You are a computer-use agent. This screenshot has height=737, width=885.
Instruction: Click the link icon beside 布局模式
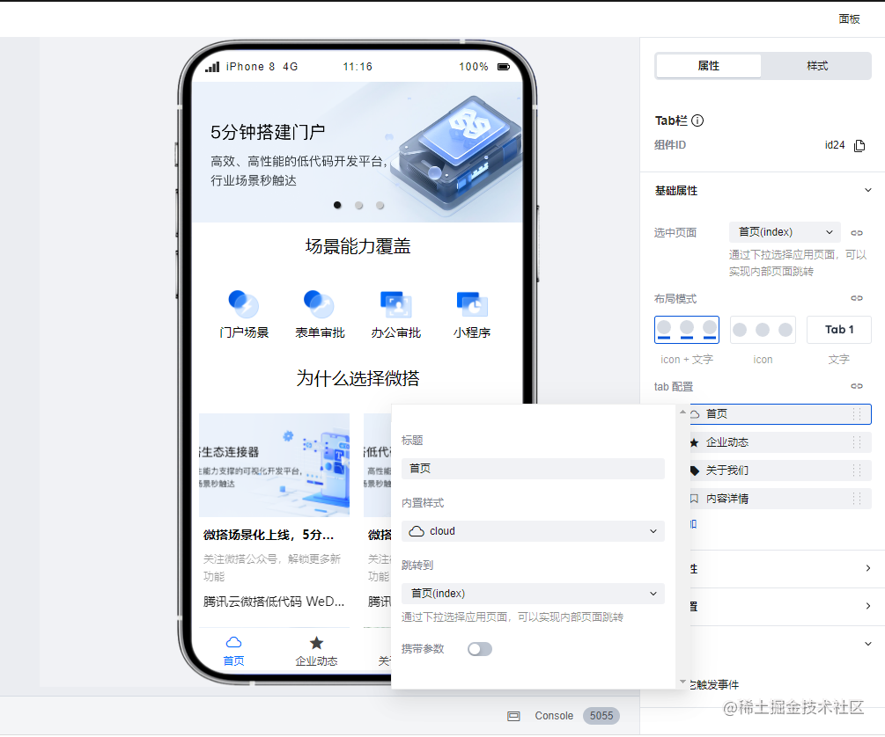coord(857,298)
